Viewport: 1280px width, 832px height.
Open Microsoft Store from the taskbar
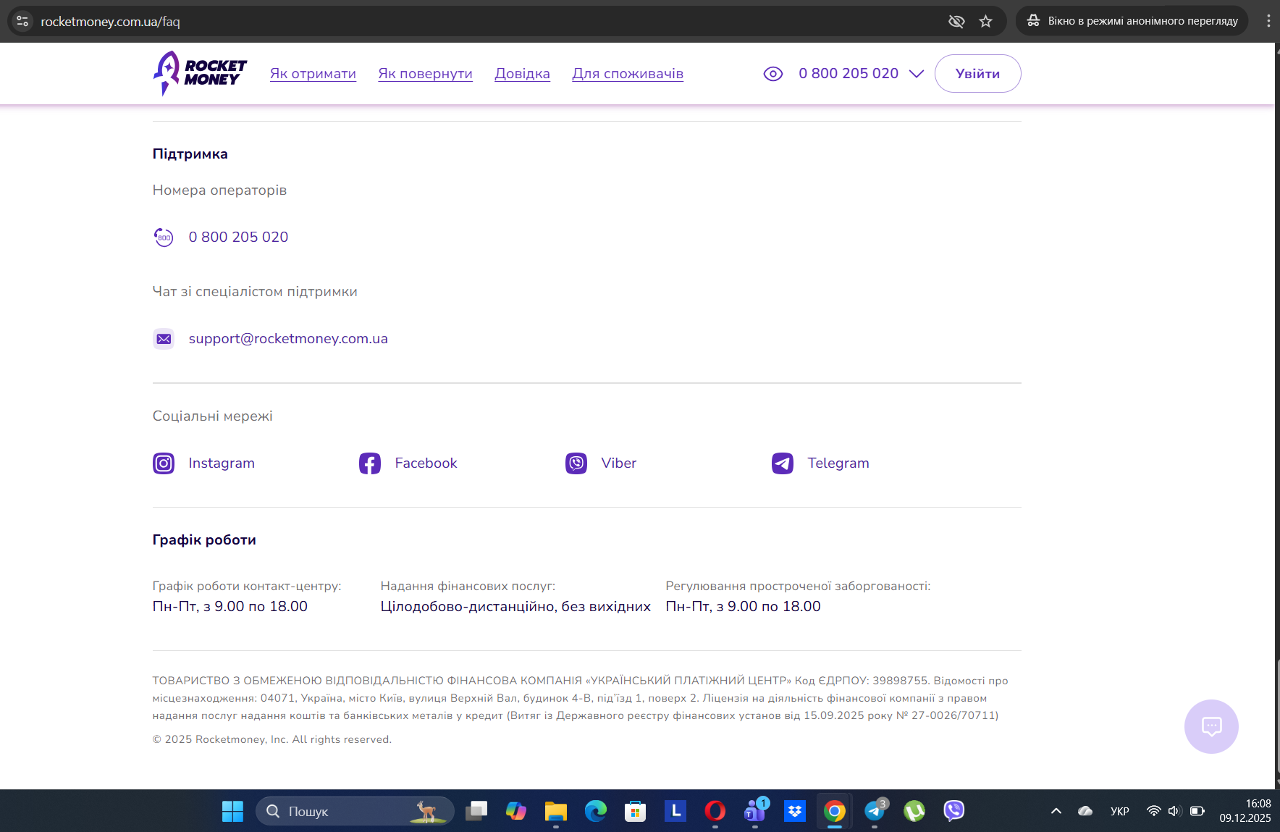coord(635,811)
